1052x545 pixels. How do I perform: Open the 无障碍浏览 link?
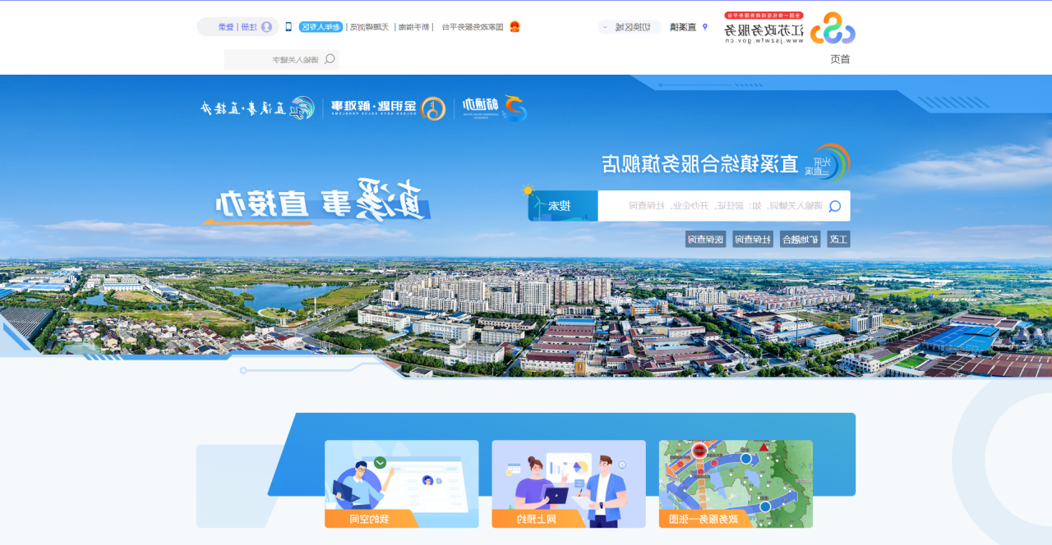pos(369,27)
